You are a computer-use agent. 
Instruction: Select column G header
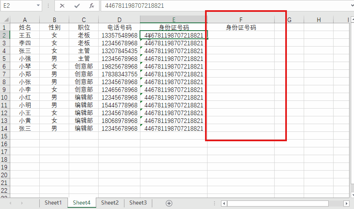coord(289,20)
